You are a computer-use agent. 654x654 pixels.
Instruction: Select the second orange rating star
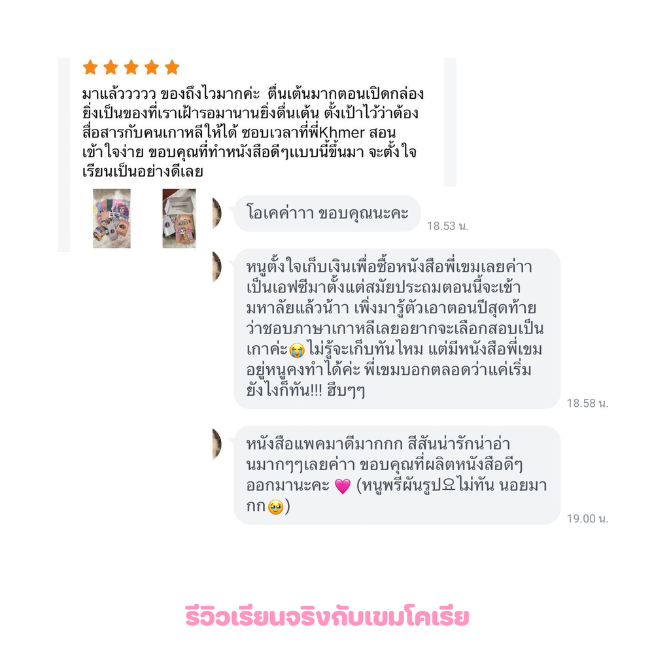tap(111, 67)
